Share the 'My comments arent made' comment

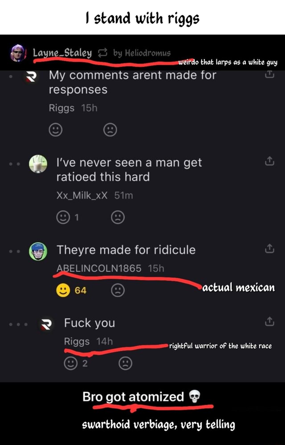269,74
